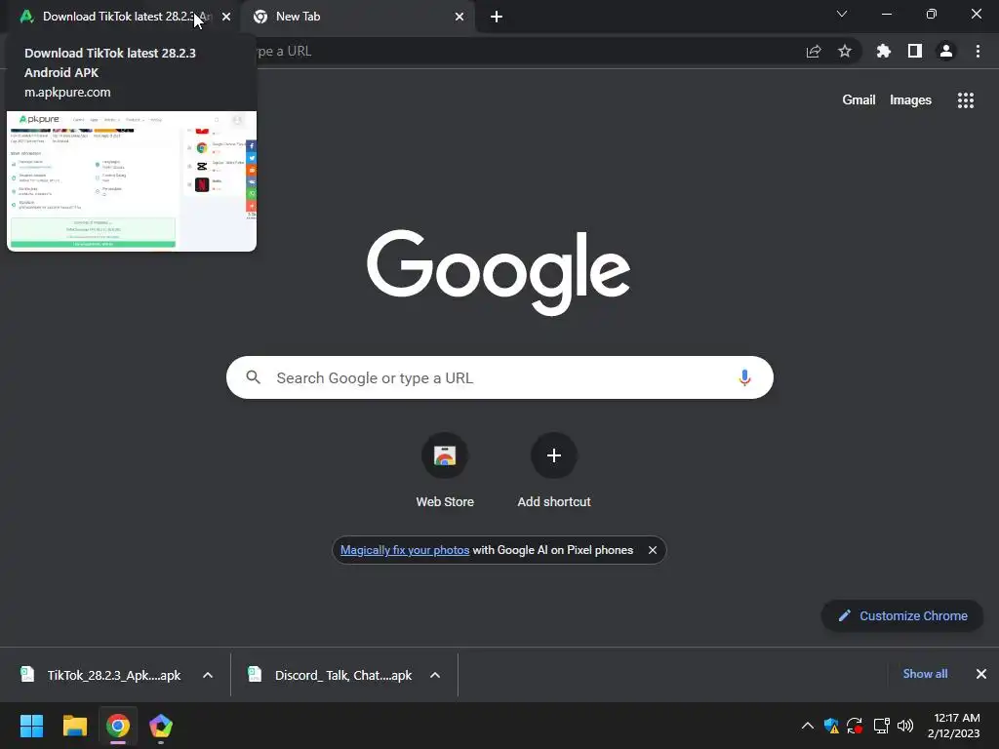The image size is (999, 749).
Task: Click the Chrome taskbar icon
Action: coord(118,726)
